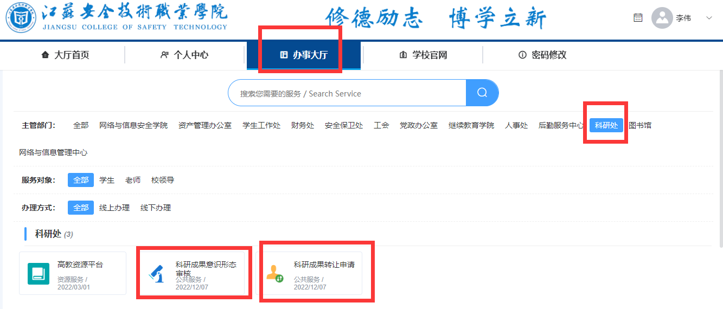
Task: Filter by 工会 department
Action: [x=381, y=125]
